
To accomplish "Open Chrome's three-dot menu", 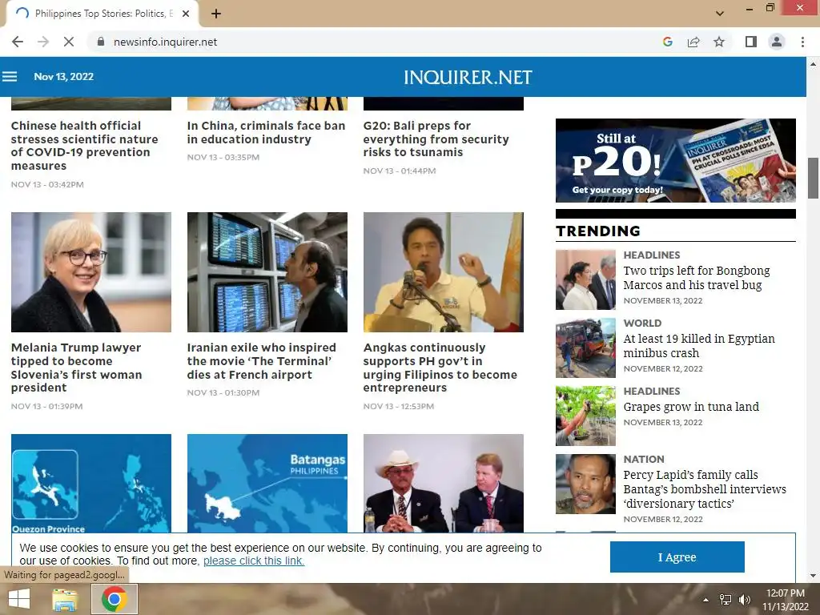I will click(x=802, y=42).
